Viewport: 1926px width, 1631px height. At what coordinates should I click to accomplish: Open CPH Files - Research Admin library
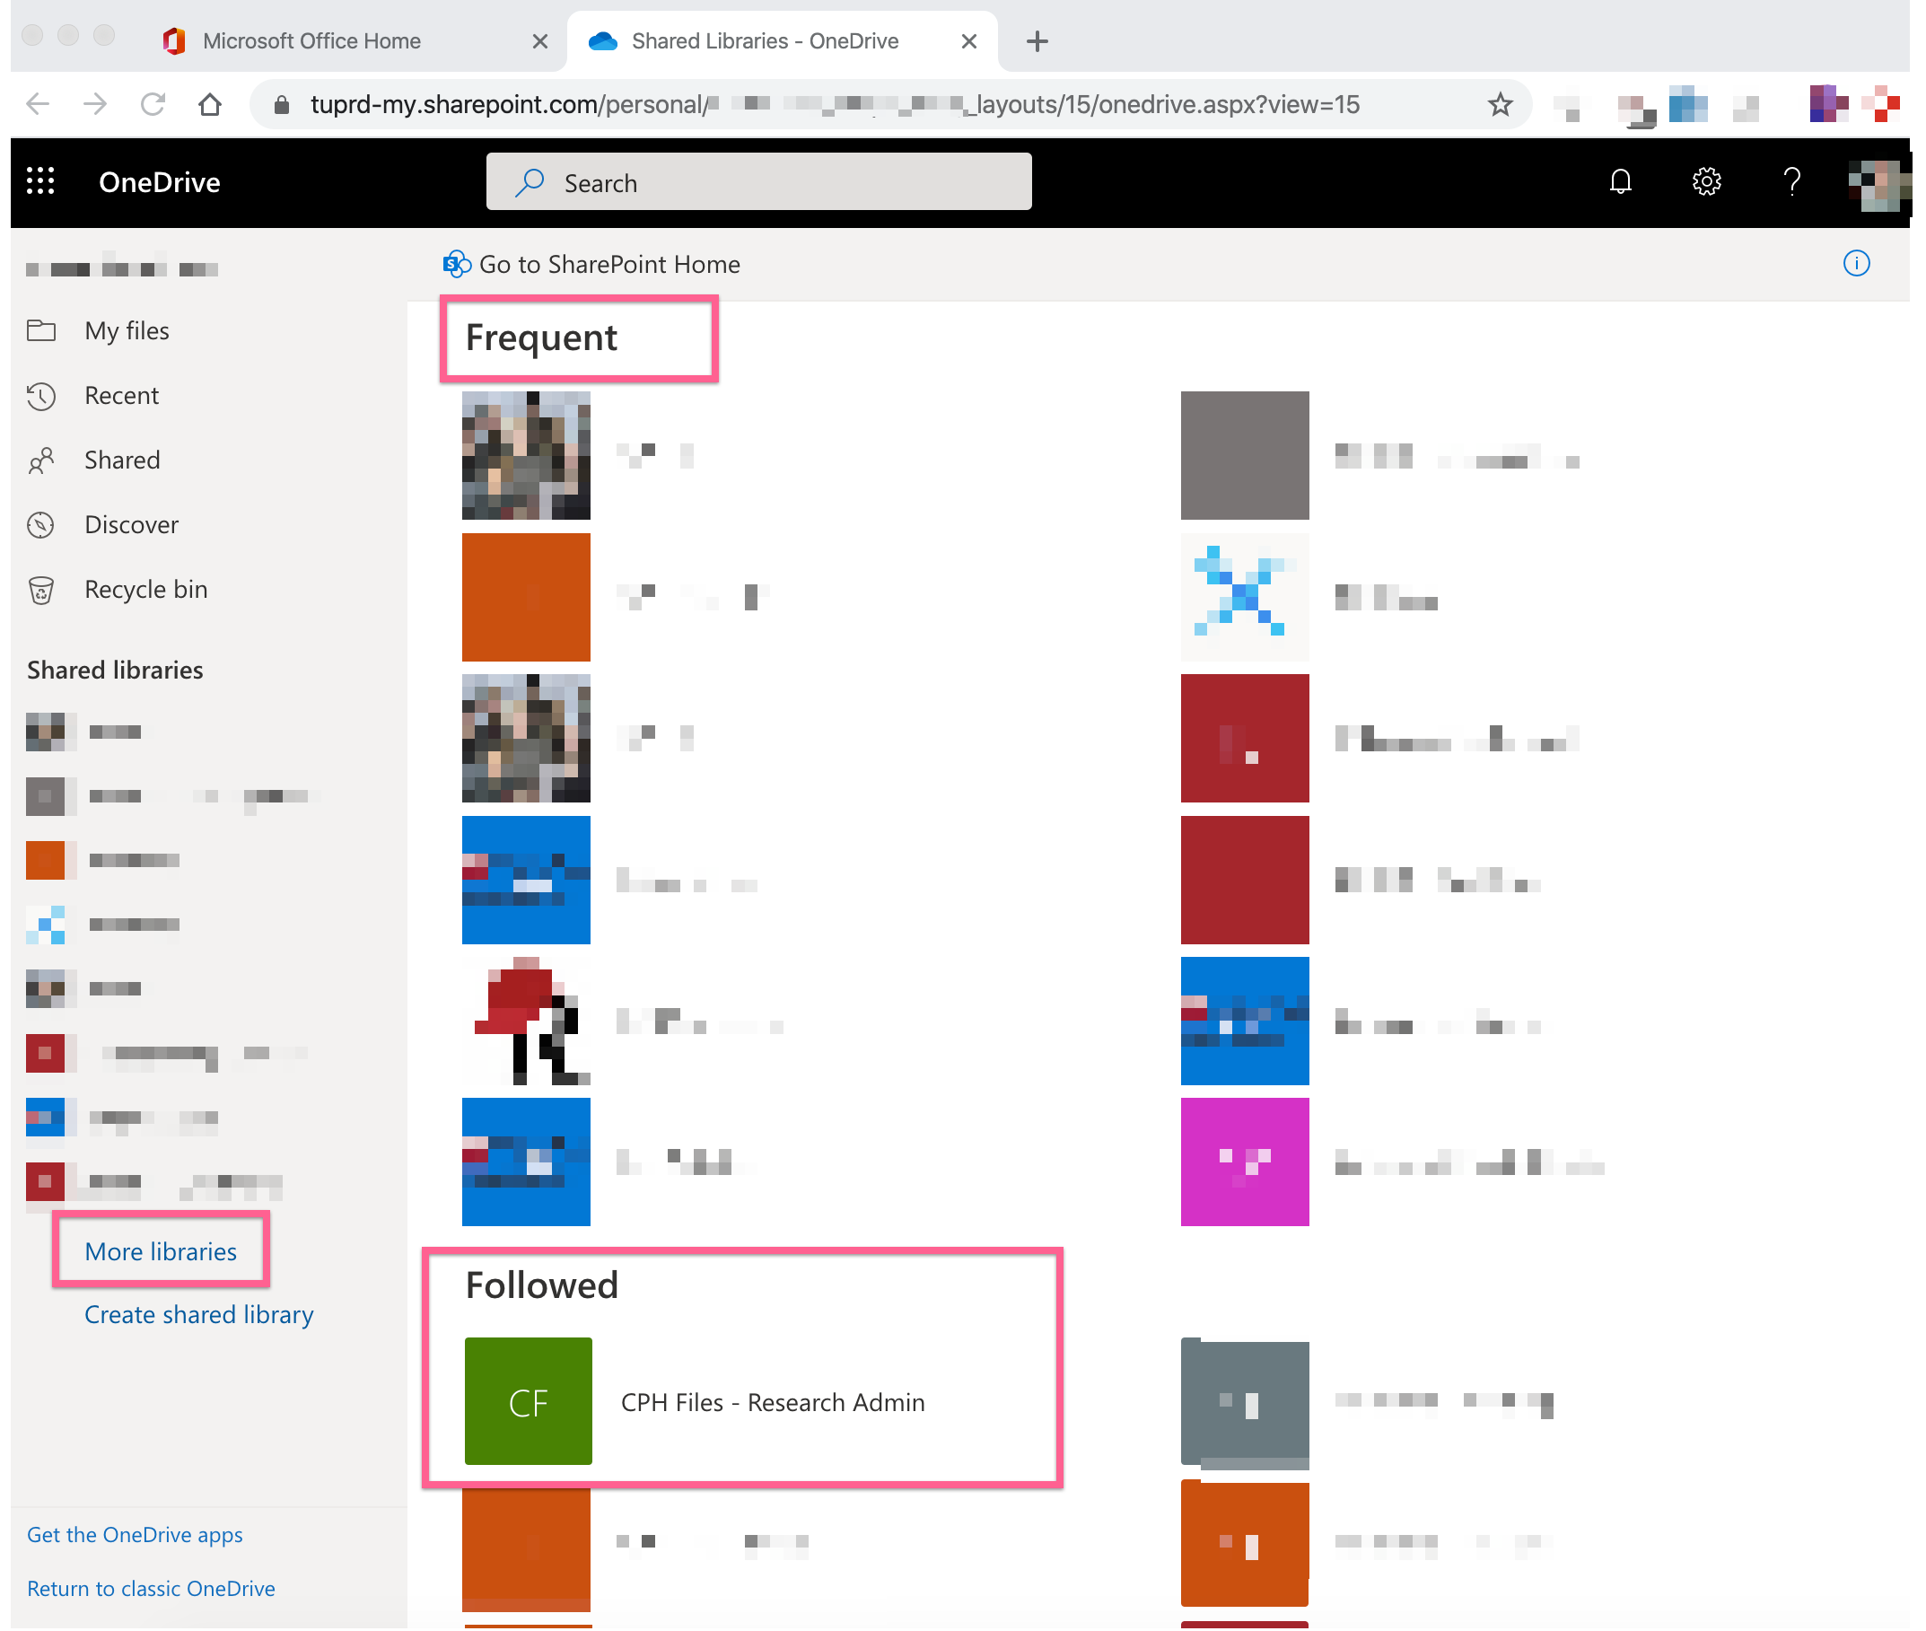pos(773,1404)
